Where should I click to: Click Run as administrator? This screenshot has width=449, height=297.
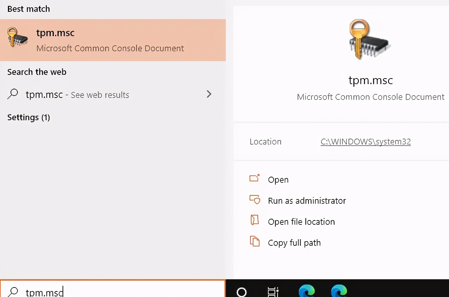click(306, 200)
